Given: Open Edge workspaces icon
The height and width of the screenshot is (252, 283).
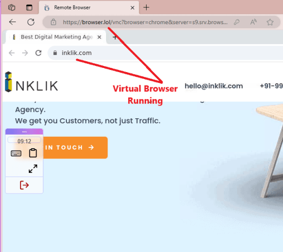Looking at the screenshot, I should pos(11,8).
